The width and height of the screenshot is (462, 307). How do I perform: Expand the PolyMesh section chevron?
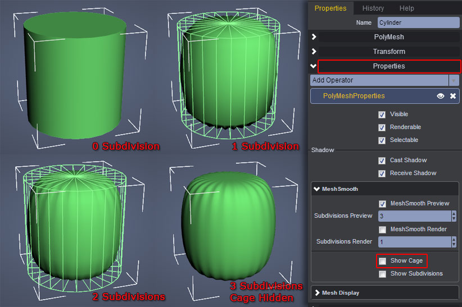coord(314,37)
